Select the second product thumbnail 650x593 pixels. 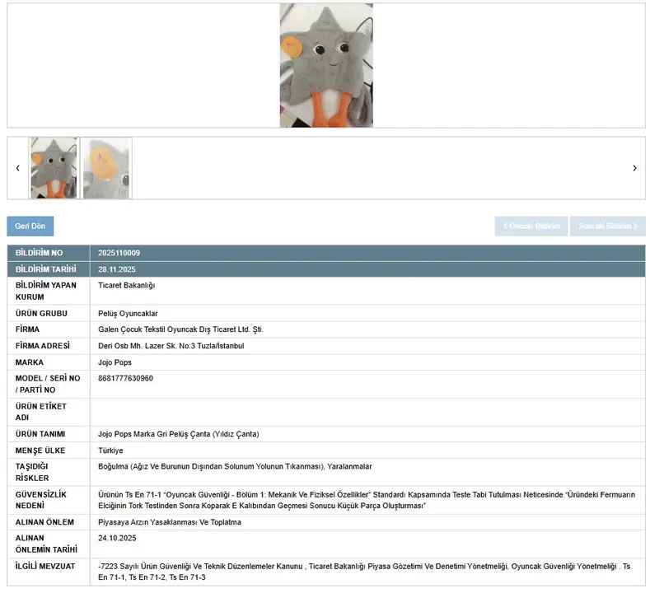107,168
